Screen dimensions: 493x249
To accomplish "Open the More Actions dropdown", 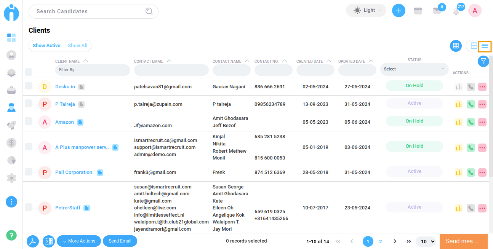I will tap(79, 241).
